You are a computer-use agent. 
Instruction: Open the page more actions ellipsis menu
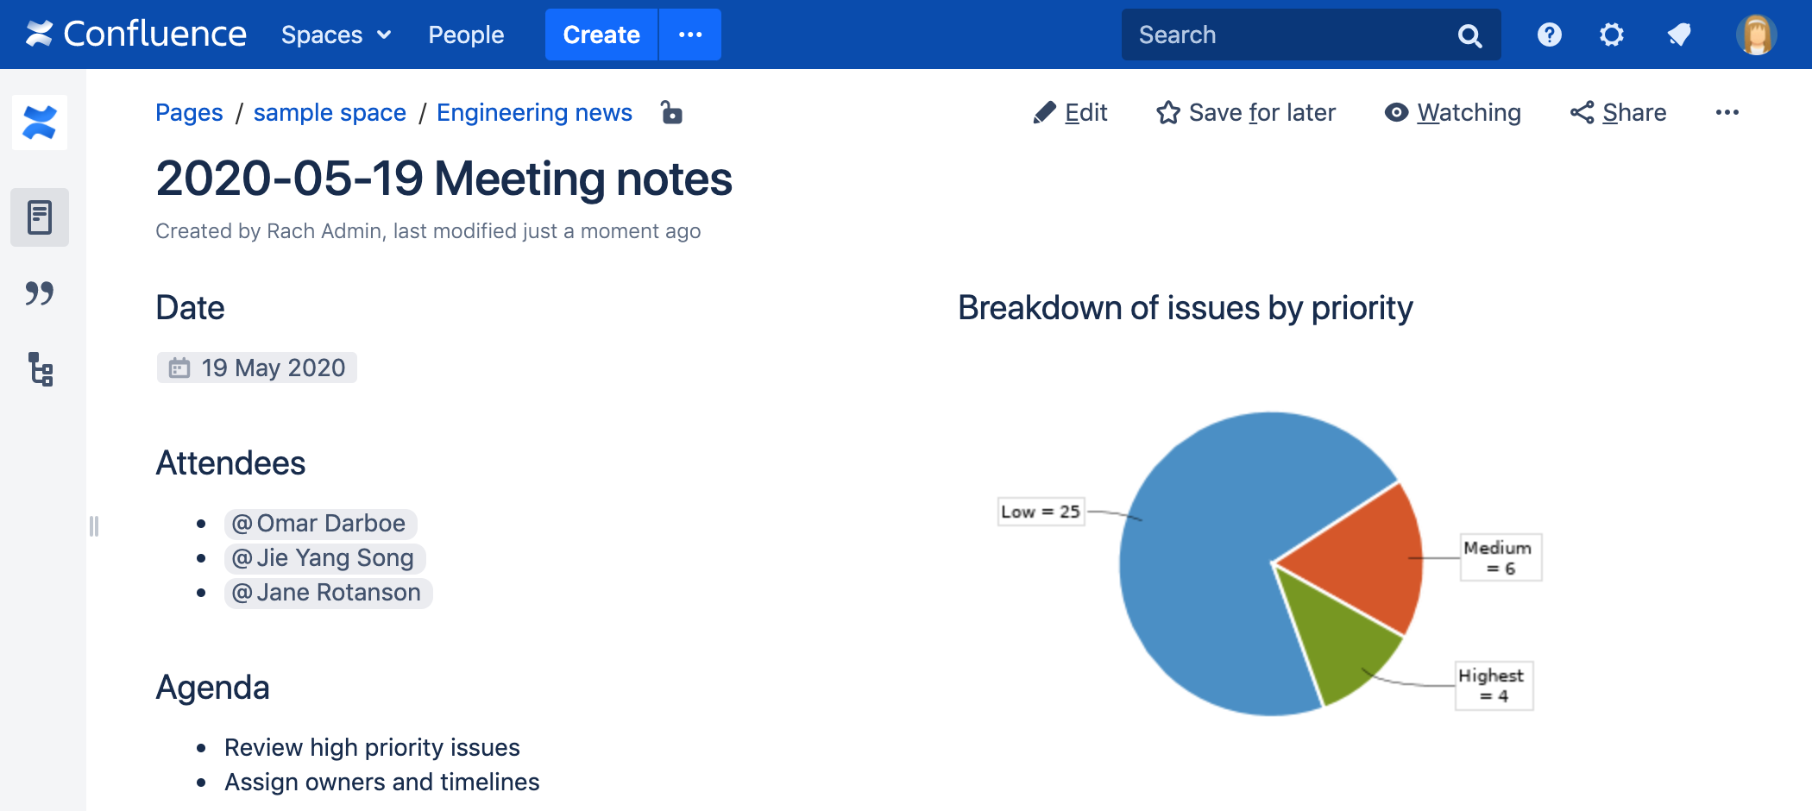1727,112
